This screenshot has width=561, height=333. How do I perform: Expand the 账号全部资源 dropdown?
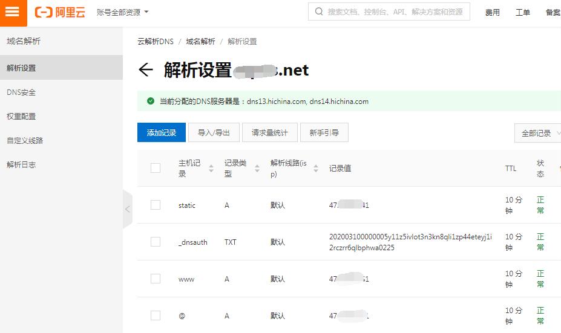[x=122, y=12]
